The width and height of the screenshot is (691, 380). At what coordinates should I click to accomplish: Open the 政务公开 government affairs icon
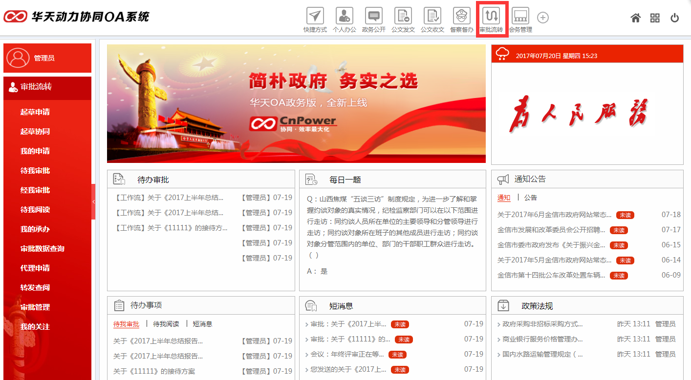(373, 19)
